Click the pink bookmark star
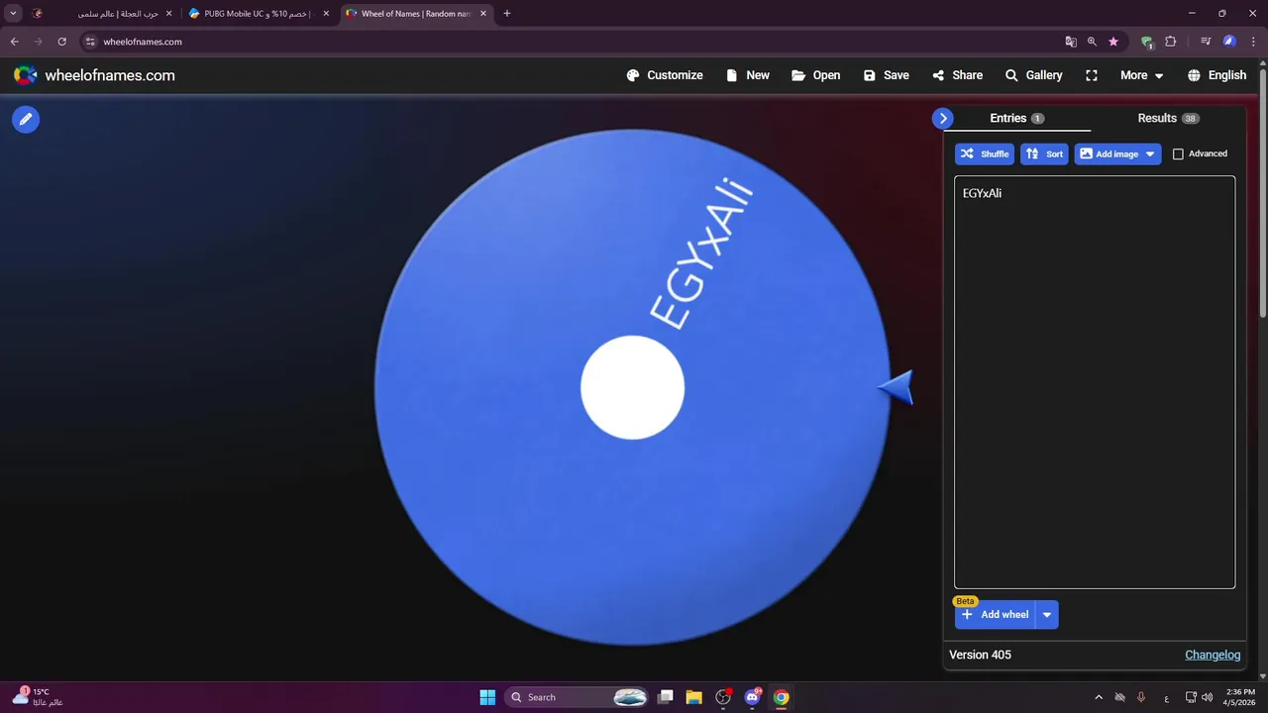The width and height of the screenshot is (1268, 713). point(1113,42)
